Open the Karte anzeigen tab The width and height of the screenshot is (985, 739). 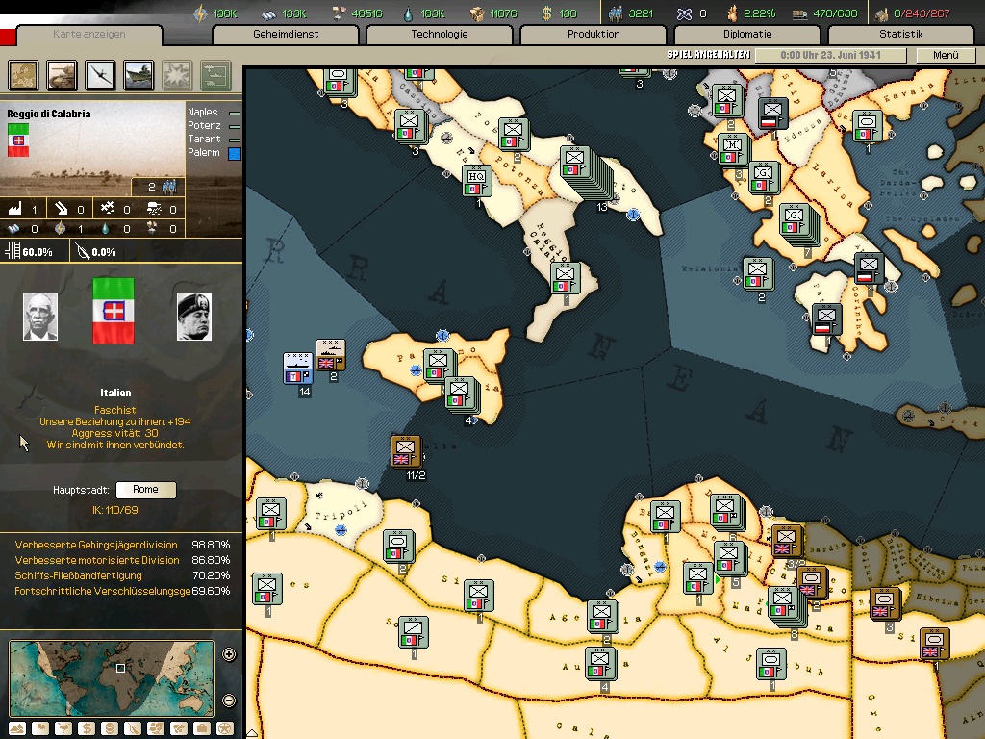pyautogui.click(x=89, y=35)
